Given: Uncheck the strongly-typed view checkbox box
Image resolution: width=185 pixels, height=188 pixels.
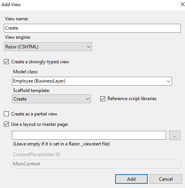Looking at the screenshot, I should [7, 62].
